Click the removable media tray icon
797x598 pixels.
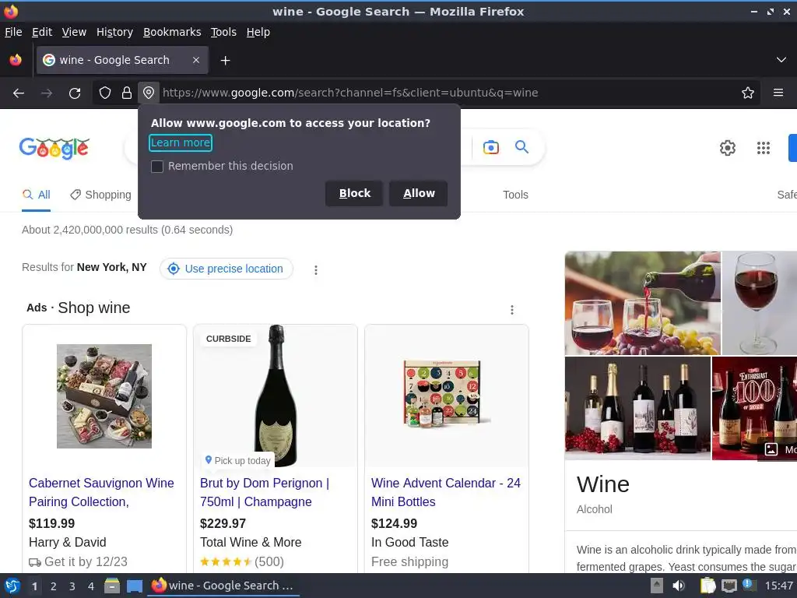pos(657,586)
